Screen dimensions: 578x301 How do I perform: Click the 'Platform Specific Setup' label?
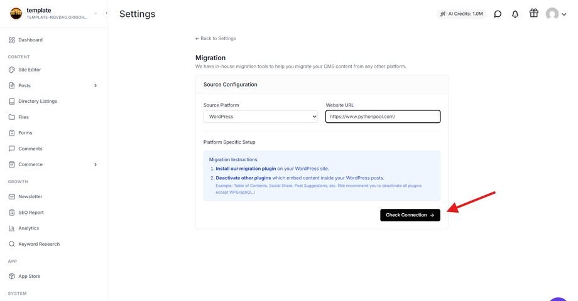(x=229, y=142)
